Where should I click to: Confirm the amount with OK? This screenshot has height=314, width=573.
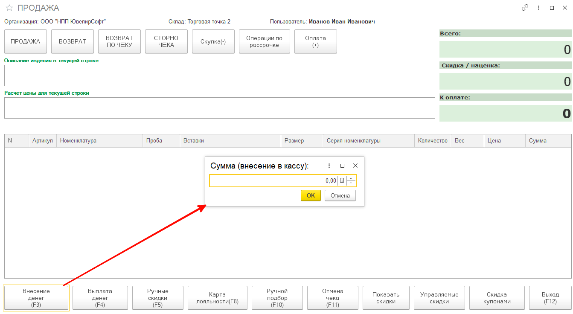click(x=311, y=195)
